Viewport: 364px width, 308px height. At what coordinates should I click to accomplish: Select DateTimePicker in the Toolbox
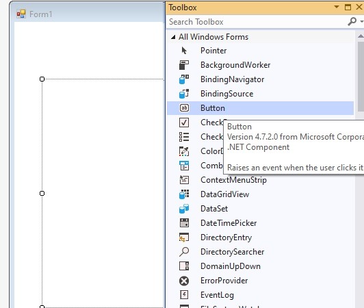[229, 223]
